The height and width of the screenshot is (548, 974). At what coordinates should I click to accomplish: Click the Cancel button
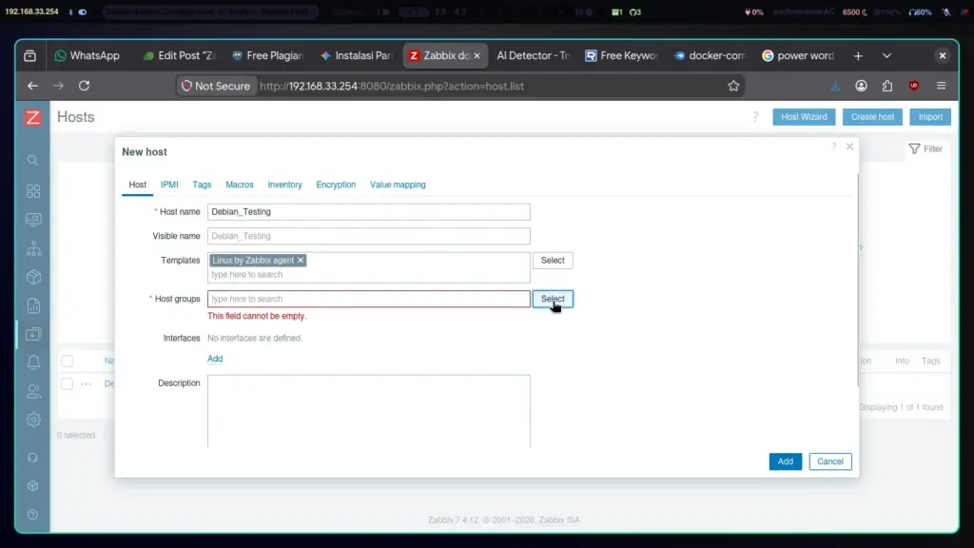pyautogui.click(x=829, y=461)
